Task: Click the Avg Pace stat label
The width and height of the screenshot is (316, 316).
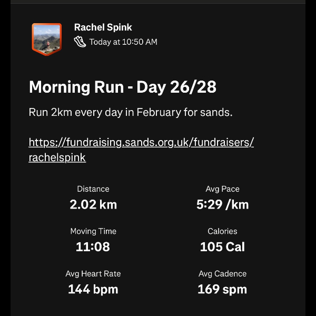Action: [222, 189]
